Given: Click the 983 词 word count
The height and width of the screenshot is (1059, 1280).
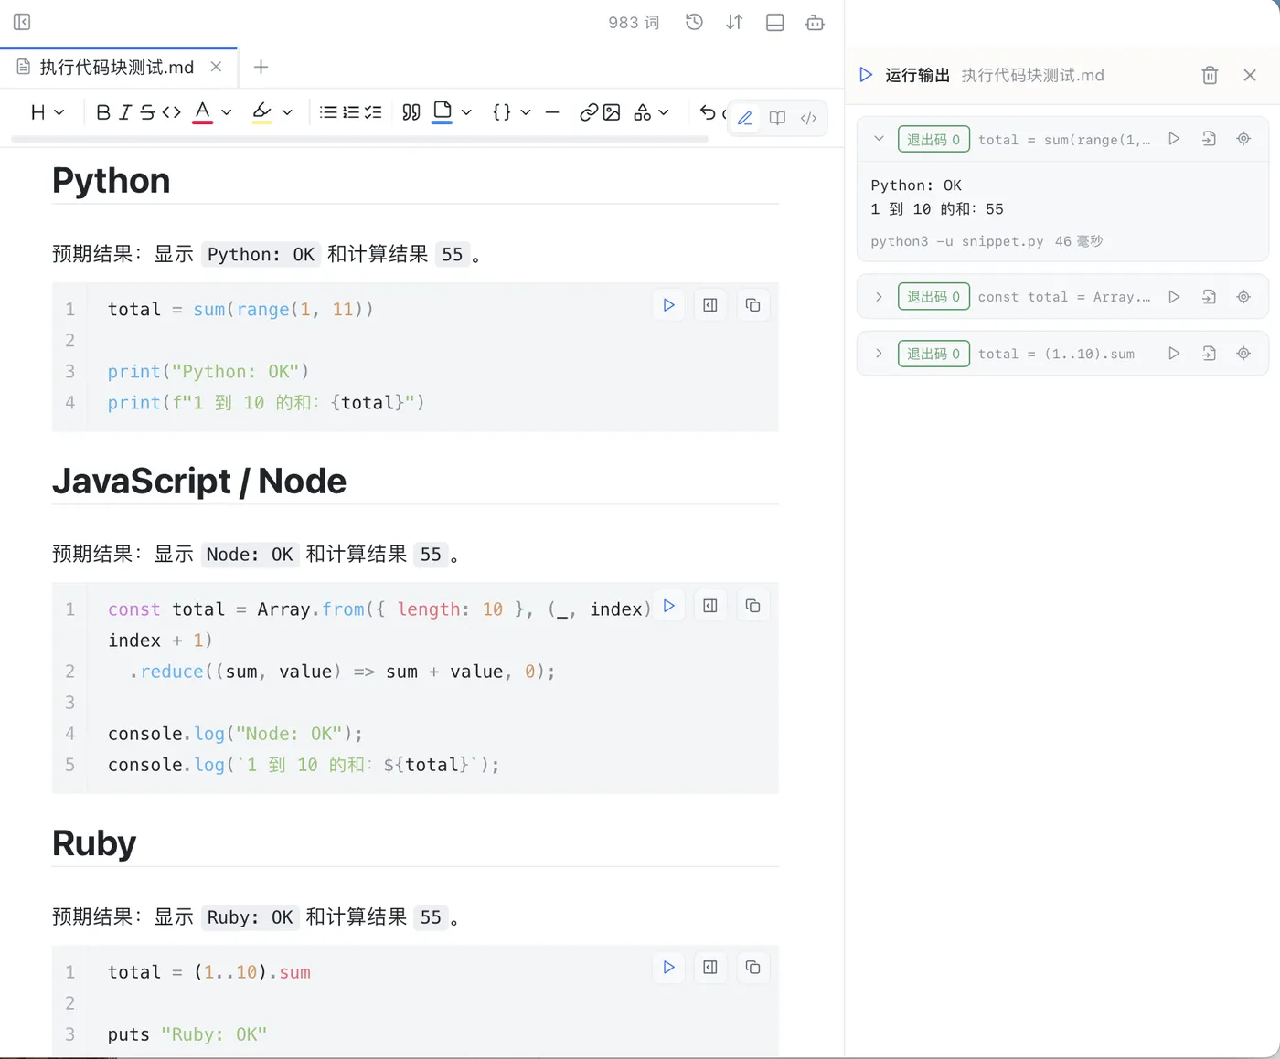Looking at the screenshot, I should [634, 22].
